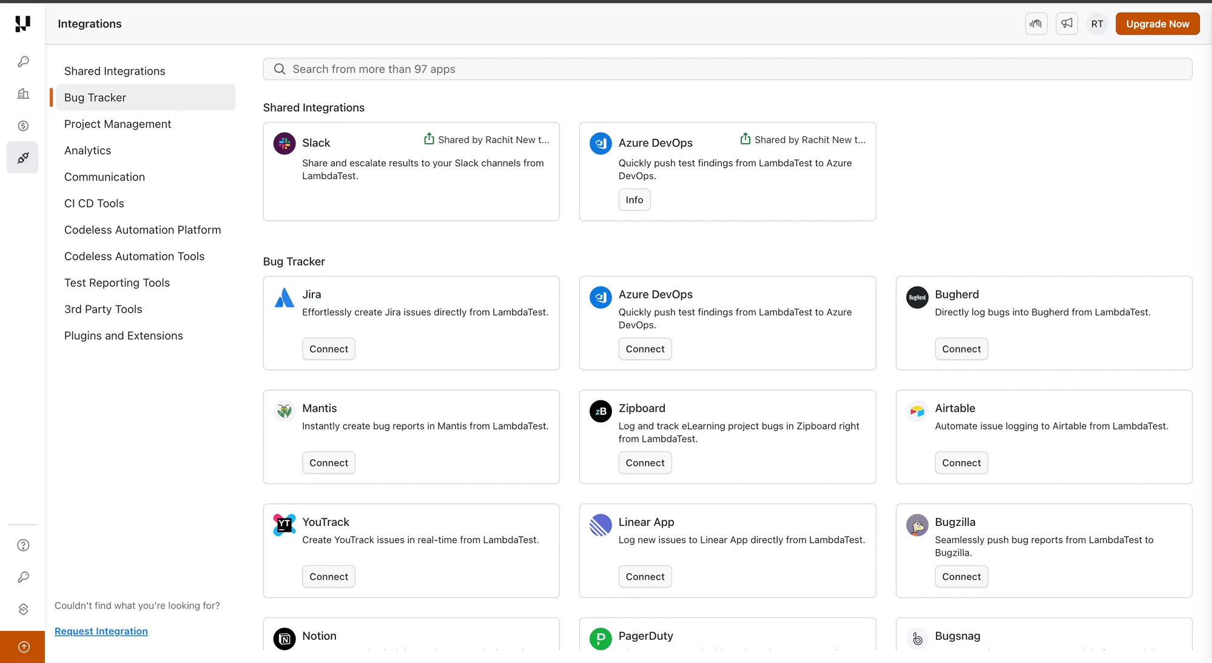Click the hexagon settings sidebar icon

[23, 609]
